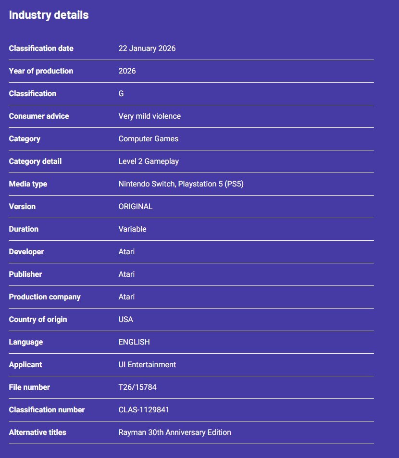The height and width of the screenshot is (458, 399).
Task: Click the ENGLISH language value
Action: tap(134, 342)
